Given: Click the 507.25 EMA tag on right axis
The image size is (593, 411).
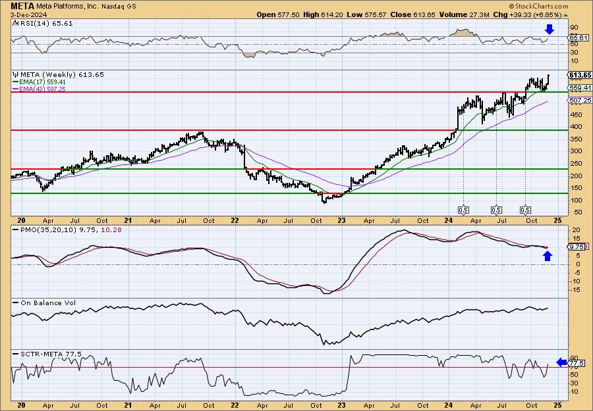Looking at the screenshot, I should point(580,101).
